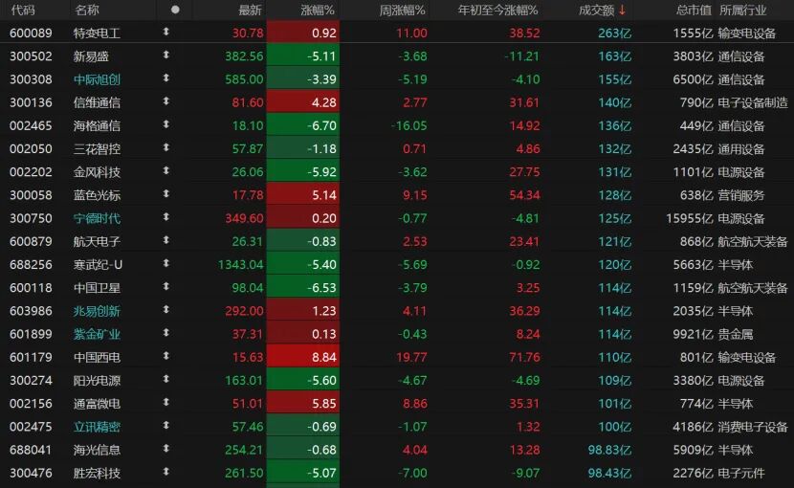This screenshot has height=488, width=794.
Task: Click the pin icon for 通富微电
Action: point(165,402)
